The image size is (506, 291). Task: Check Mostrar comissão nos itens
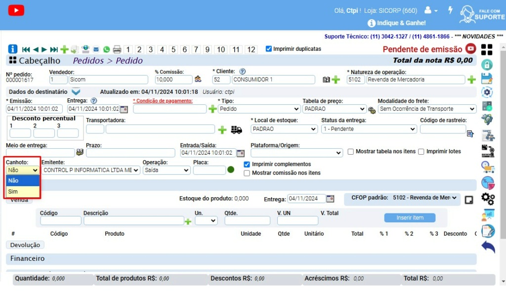[x=247, y=173]
